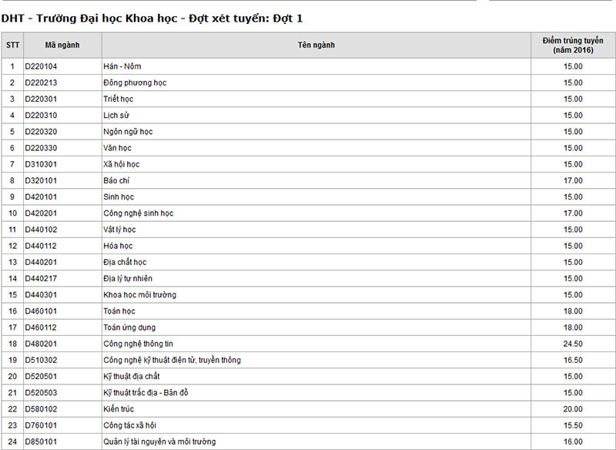Image resolution: width=616 pixels, height=450 pixels.
Task: Click the Công nghệ sinh học cell
Action: point(139,213)
